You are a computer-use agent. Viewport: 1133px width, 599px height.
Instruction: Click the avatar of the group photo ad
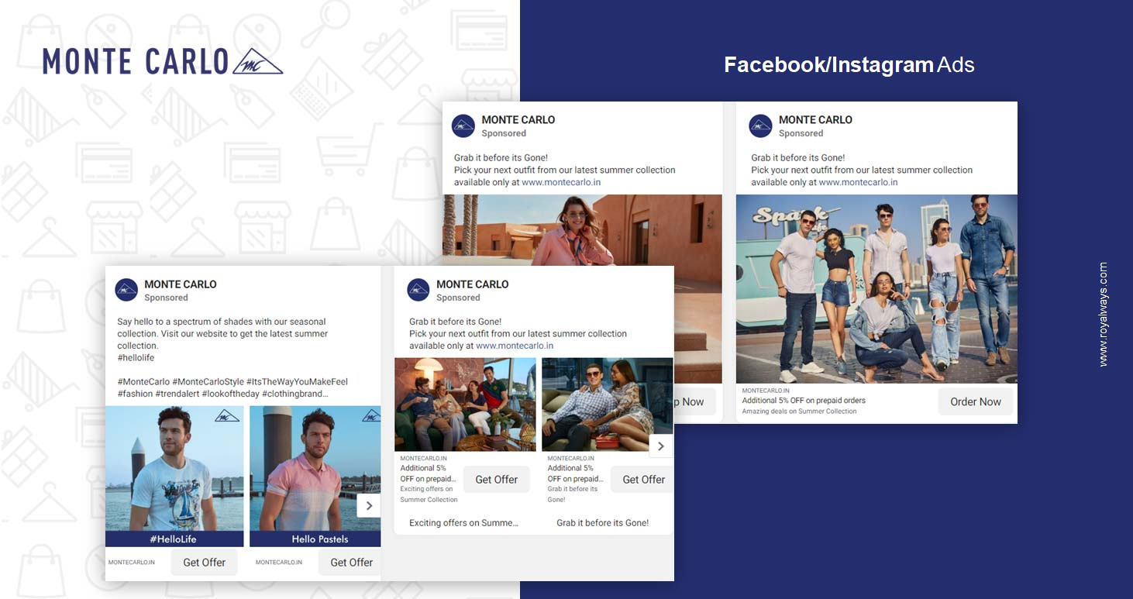760,126
